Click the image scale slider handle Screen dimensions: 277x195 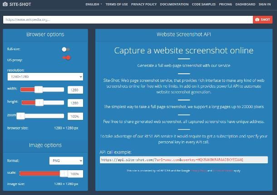(x=64, y=174)
